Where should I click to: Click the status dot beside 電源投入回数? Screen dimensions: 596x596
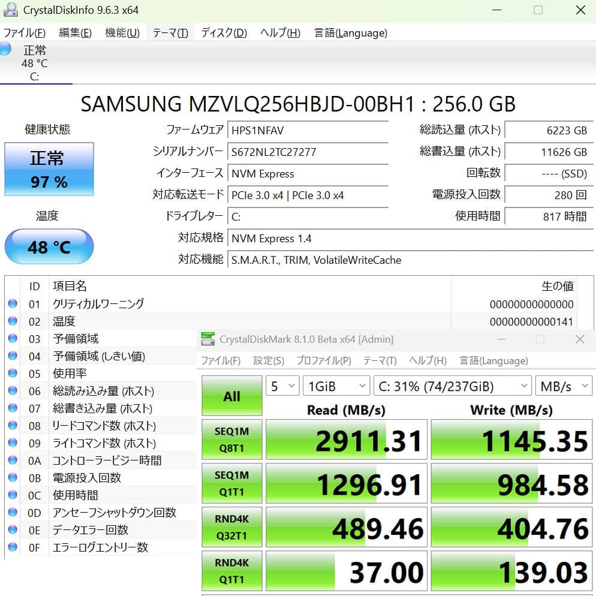pos(13,477)
